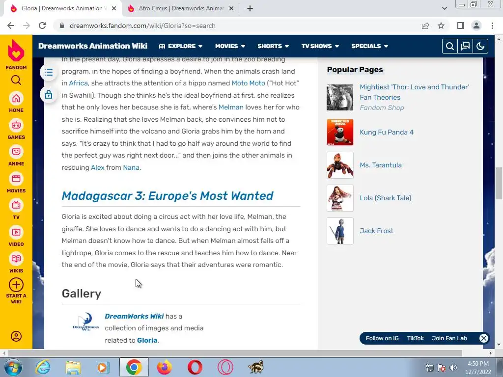
Task: Launch Internet Explorer from taskbar
Action: click(43, 367)
